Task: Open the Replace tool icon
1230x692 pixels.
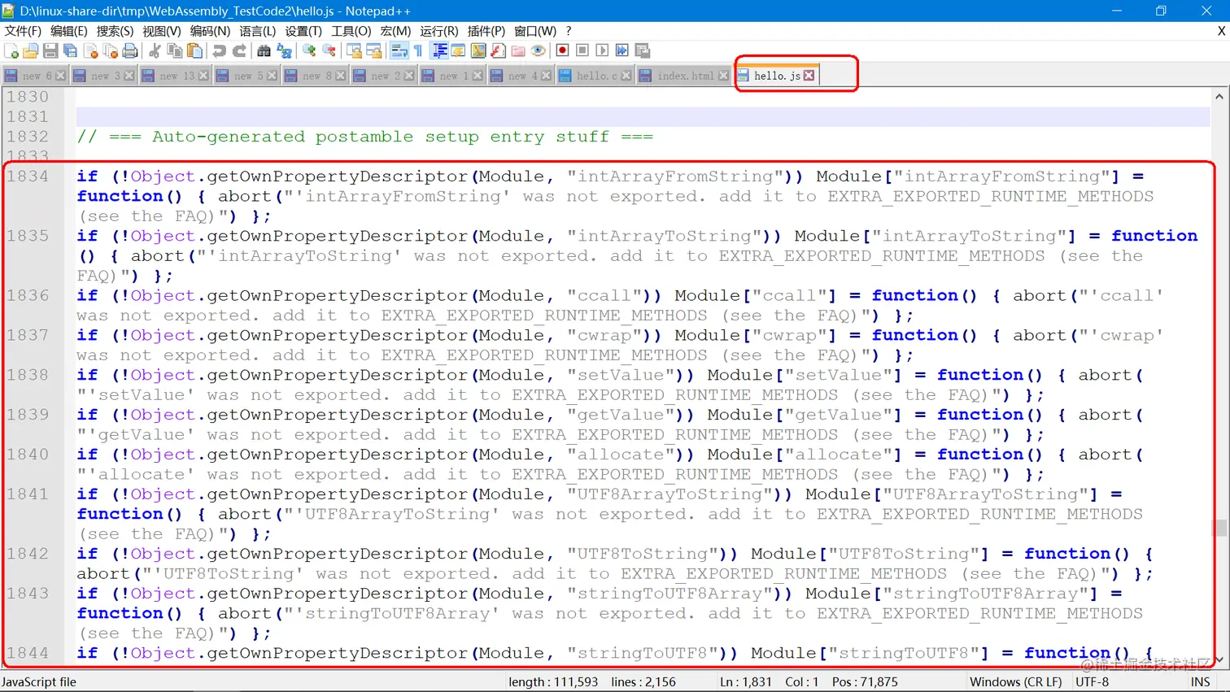Action: (284, 50)
